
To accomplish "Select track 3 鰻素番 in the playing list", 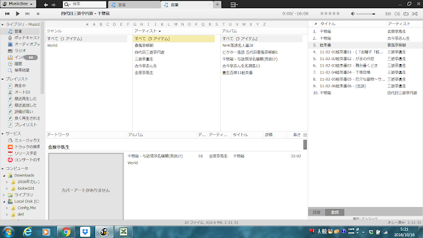I will click(365, 45).
